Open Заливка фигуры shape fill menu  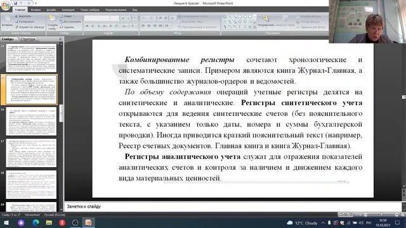[x=309, y=16]
